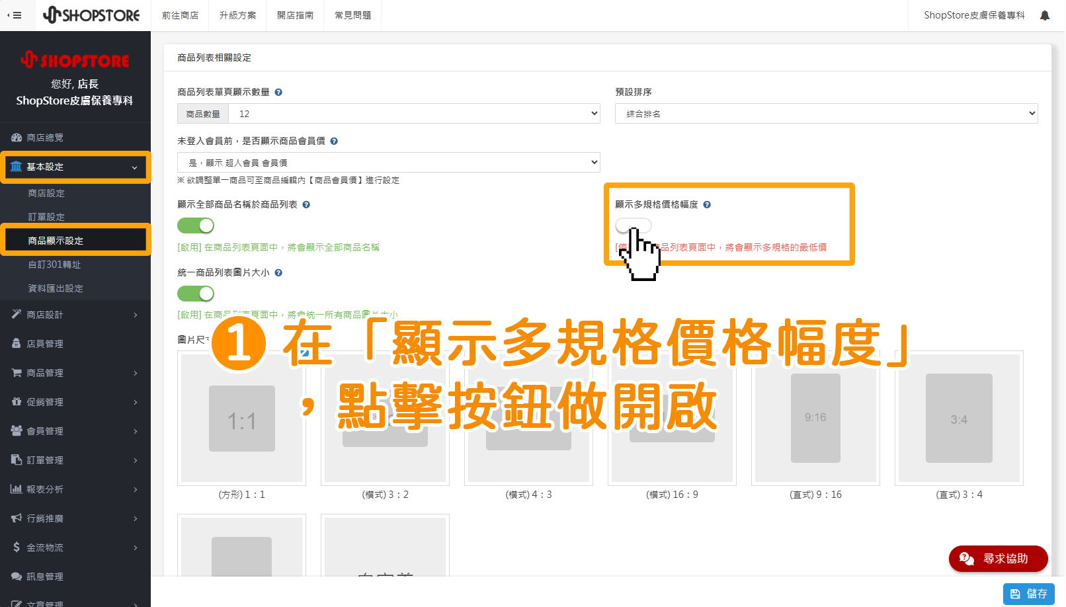Click the red 尋求協助 help button
Screen dimensions: 1066x607
point(998,559)
